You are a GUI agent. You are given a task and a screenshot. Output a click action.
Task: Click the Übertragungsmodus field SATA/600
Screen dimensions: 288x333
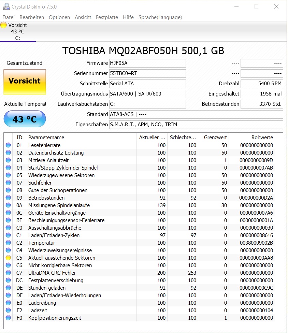[147, 93]
